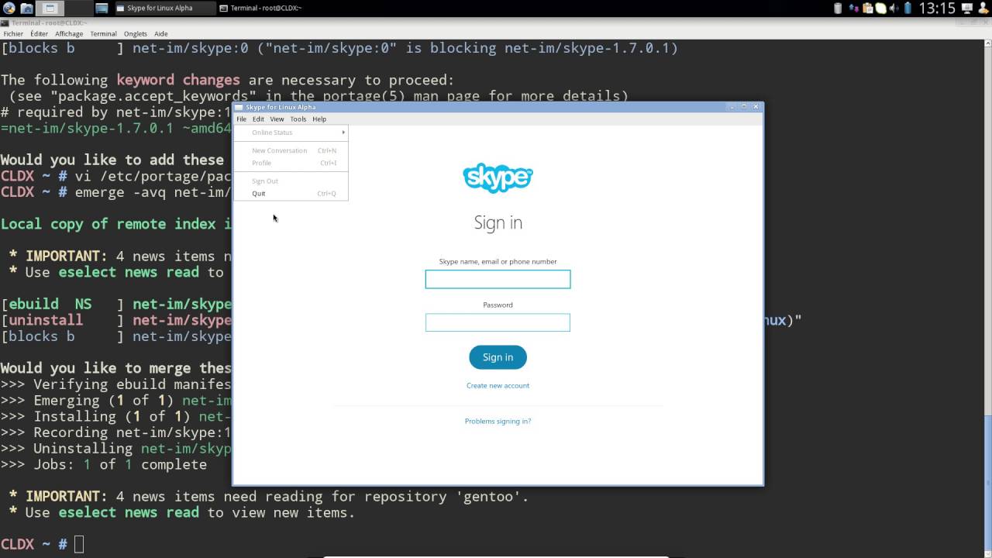Click the Skype logo in the sign-in window
Viewport: 992px width, 558px height.
click(498, 177)
